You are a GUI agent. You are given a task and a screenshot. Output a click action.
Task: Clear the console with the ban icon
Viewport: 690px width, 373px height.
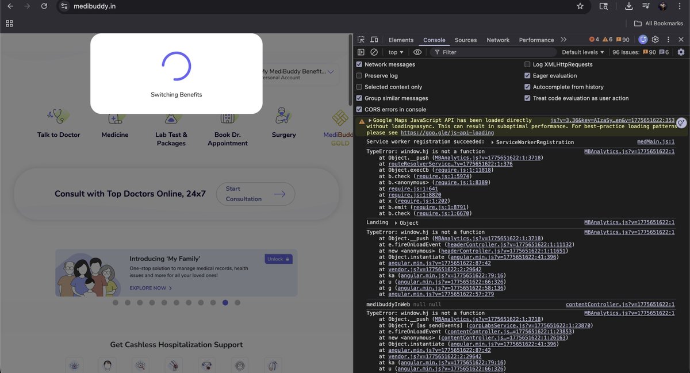click(374, 52)
